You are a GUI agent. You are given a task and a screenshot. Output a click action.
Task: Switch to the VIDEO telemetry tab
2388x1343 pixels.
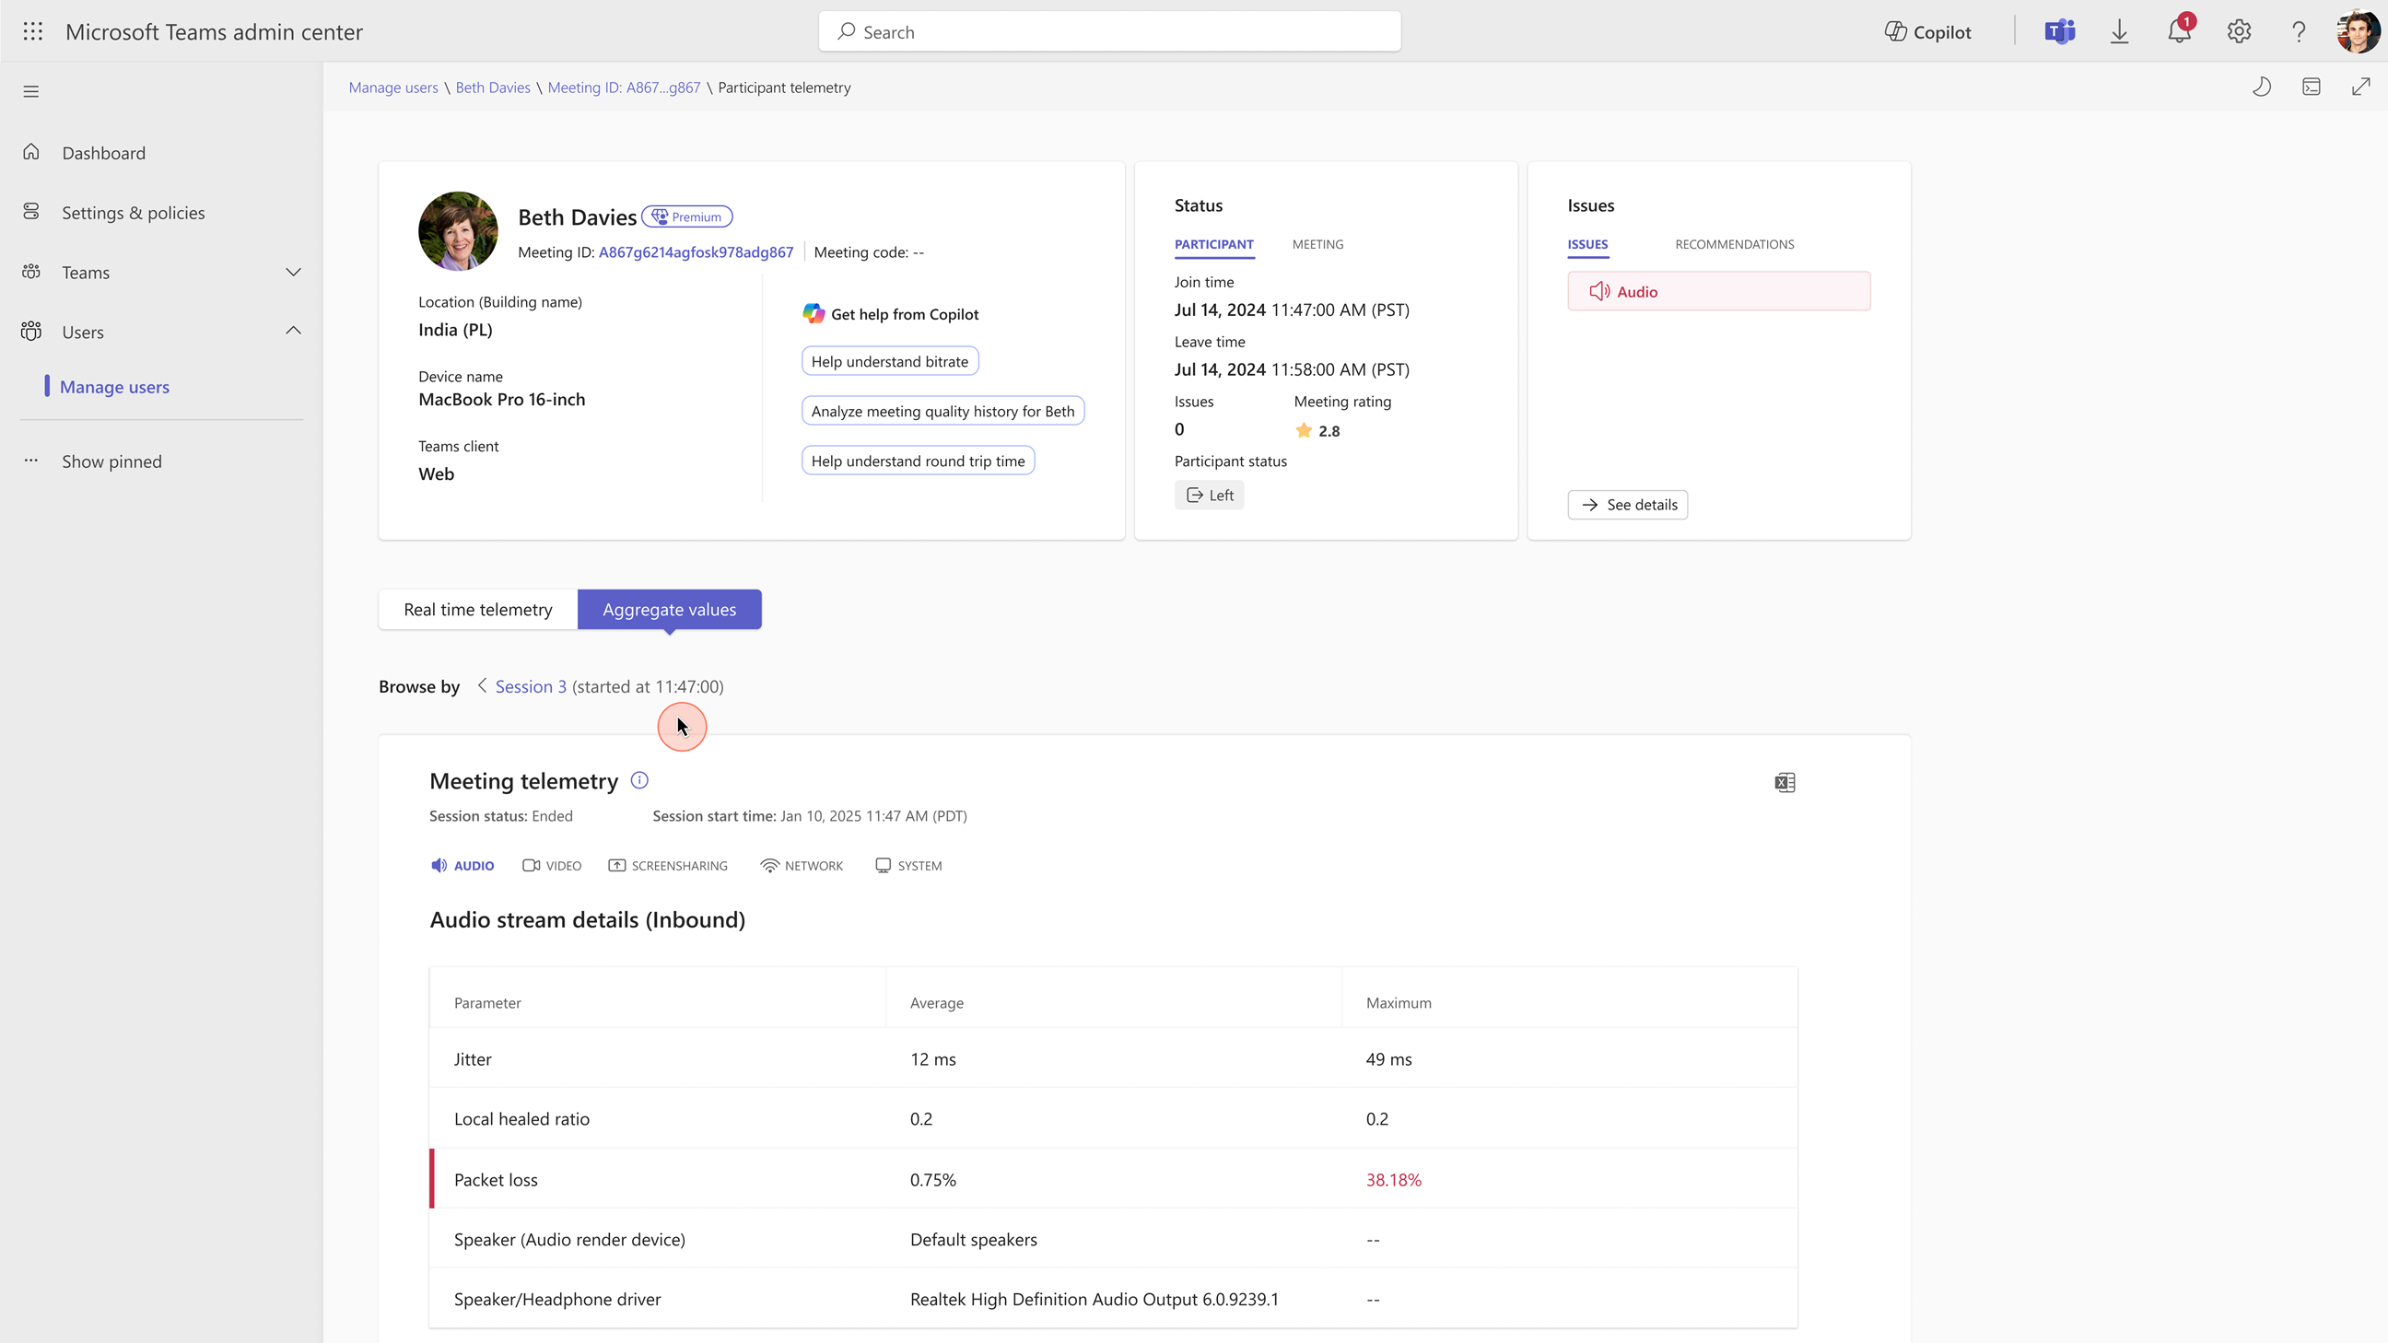[553, 866]
